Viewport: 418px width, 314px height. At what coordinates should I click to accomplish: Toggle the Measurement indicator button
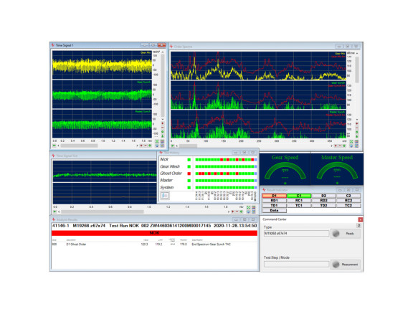pyautogui.click(x=346, y=265)
